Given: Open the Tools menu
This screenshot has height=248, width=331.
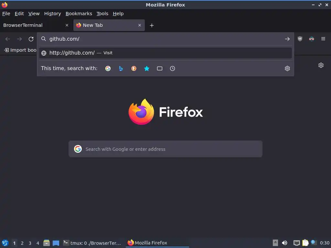Looking at the screenshot, I should [x=102, y=14].
